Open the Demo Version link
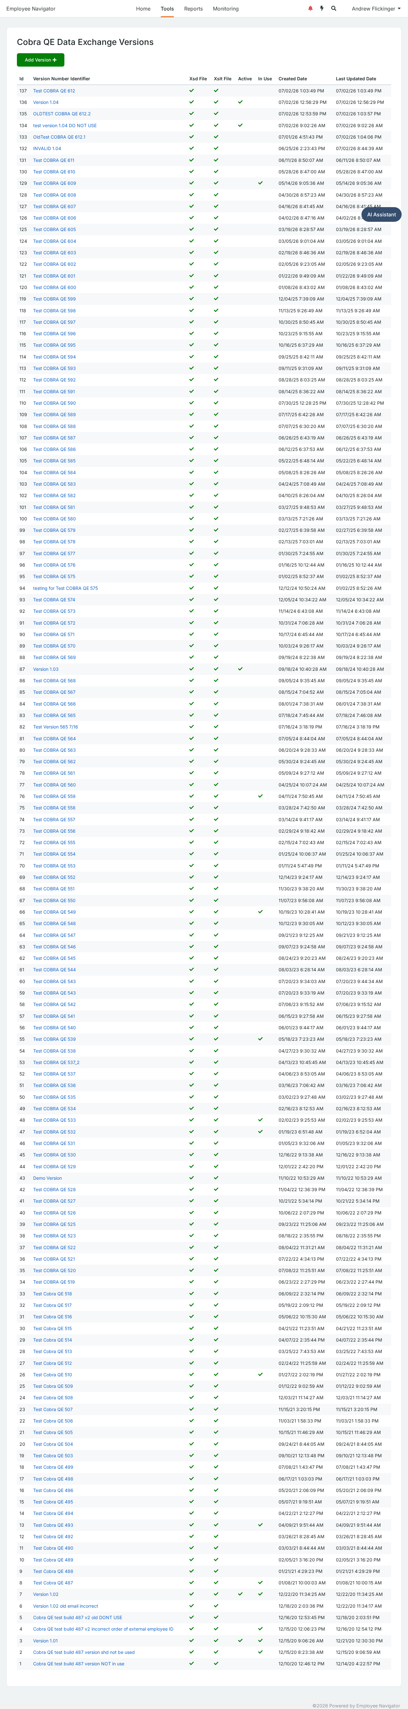 [48, 1177]
